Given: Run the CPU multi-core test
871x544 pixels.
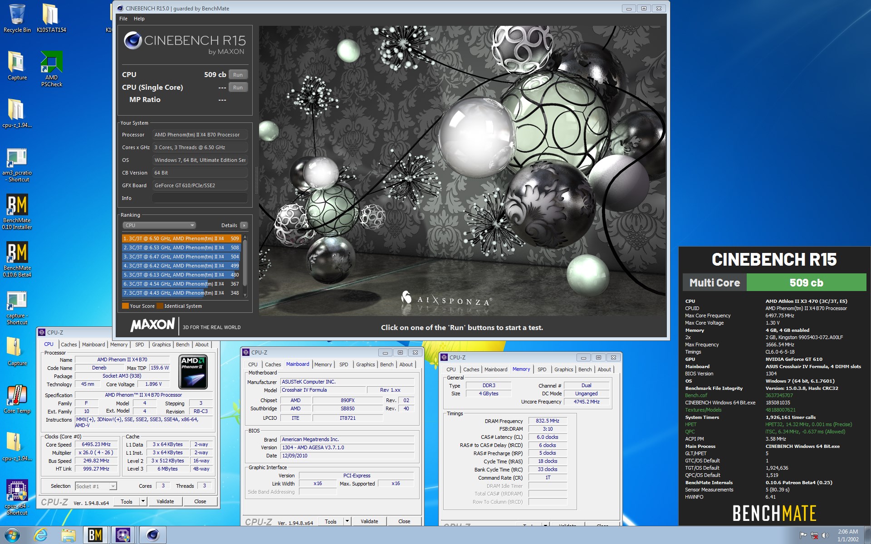Looking at the screenshot, I should point(238,75).
